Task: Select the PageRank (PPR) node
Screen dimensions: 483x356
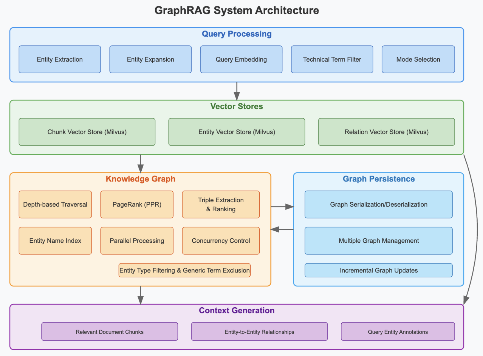Action: [x=137, y=205]
